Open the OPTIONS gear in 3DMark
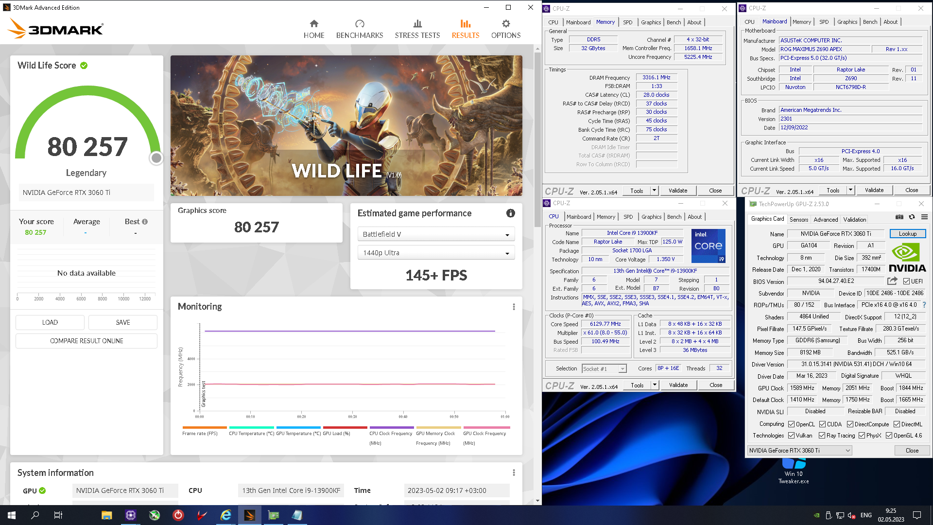 [x=506, y=29]
